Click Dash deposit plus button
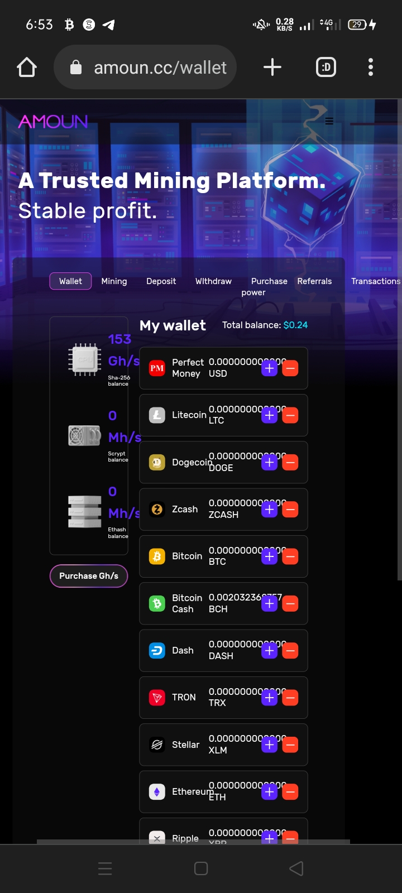The width and height of the screenshot is (402, 893). (269, 651)
